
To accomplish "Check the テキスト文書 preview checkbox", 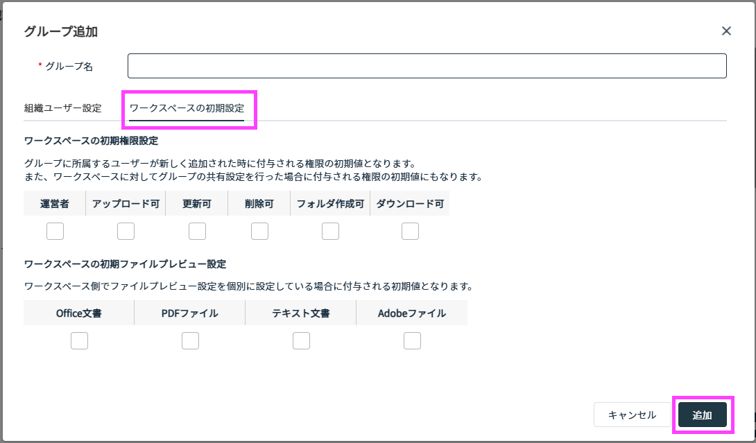I will tap(301, 341).
